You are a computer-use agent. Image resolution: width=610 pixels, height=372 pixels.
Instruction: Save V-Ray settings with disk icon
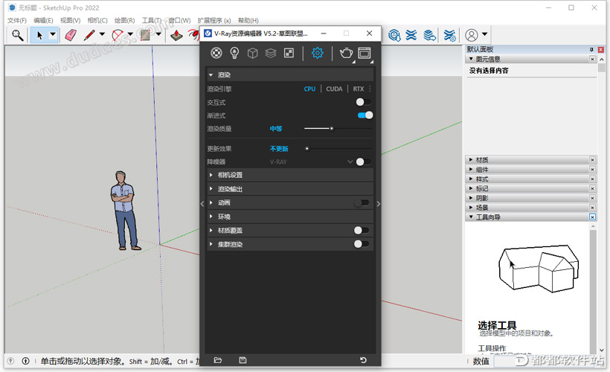click(x=243, y=360)
